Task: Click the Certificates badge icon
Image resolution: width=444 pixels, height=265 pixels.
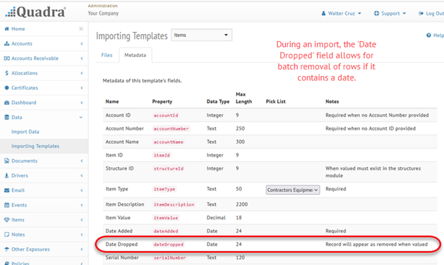Action: 7,88
